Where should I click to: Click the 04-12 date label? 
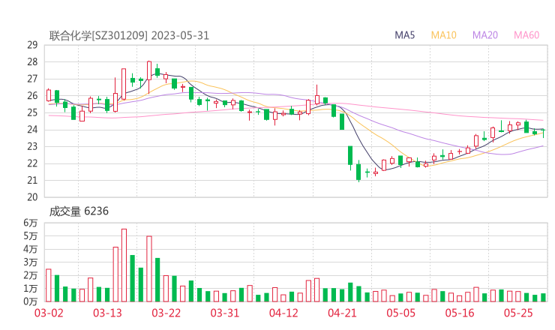pyautogui.click(x=283, y=313)
